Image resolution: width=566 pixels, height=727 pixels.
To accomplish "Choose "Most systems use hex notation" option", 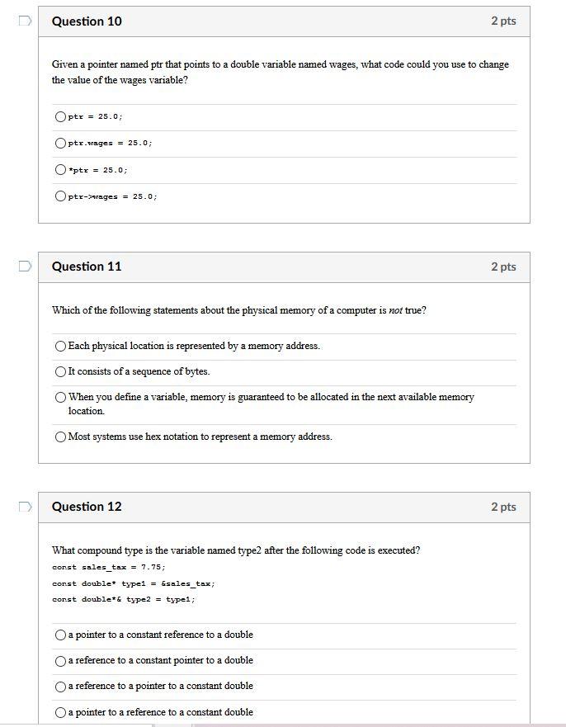I will point(60,436).
